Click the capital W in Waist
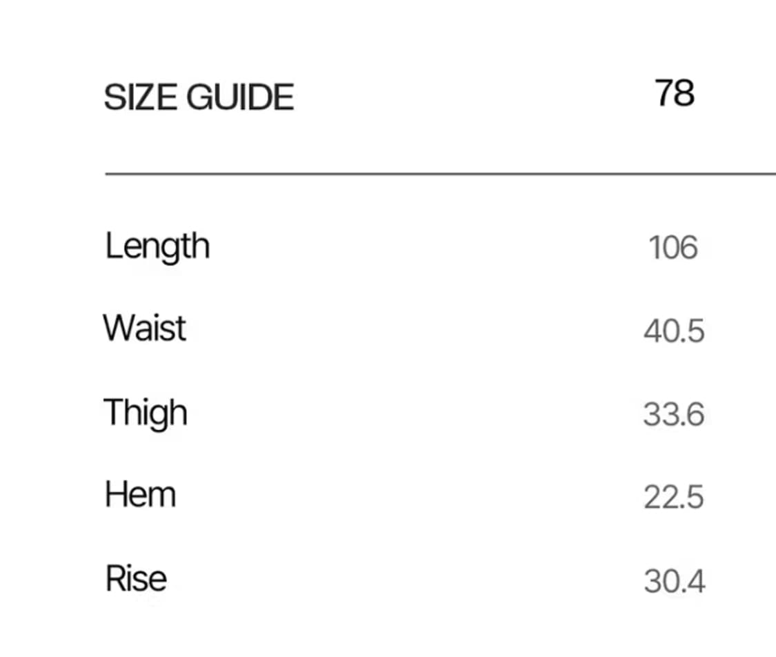Viewport: 776px width, 657px height. [117, 328]
